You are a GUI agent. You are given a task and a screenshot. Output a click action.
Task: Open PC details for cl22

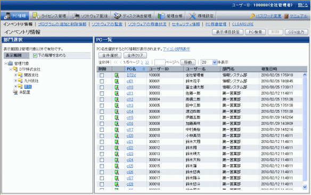tap(130, 148)
